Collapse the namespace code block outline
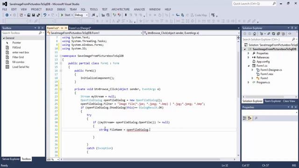 point(61,56)
